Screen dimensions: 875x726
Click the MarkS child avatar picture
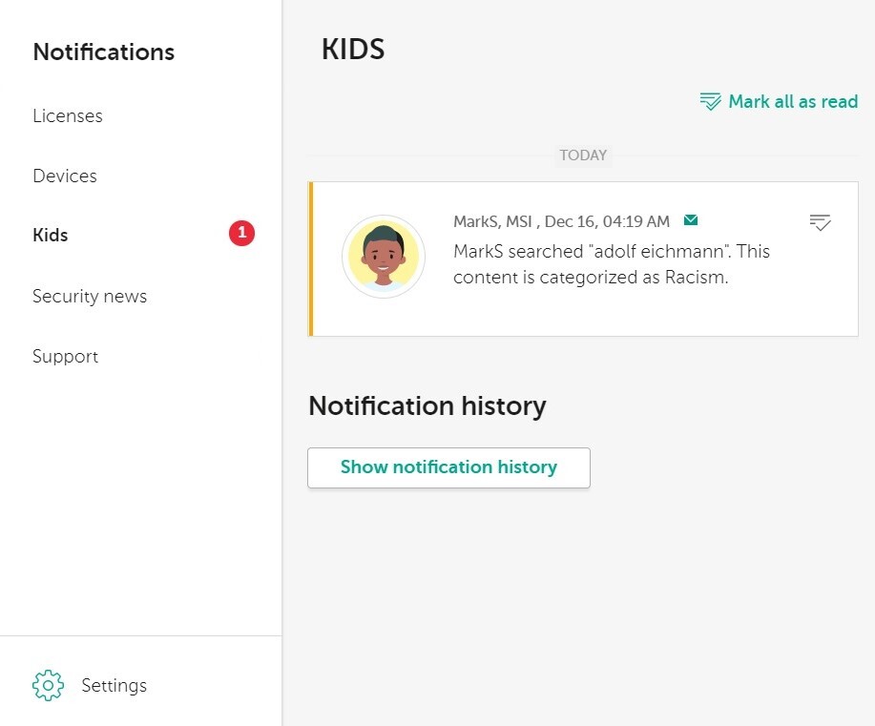[x=384, y=257]
